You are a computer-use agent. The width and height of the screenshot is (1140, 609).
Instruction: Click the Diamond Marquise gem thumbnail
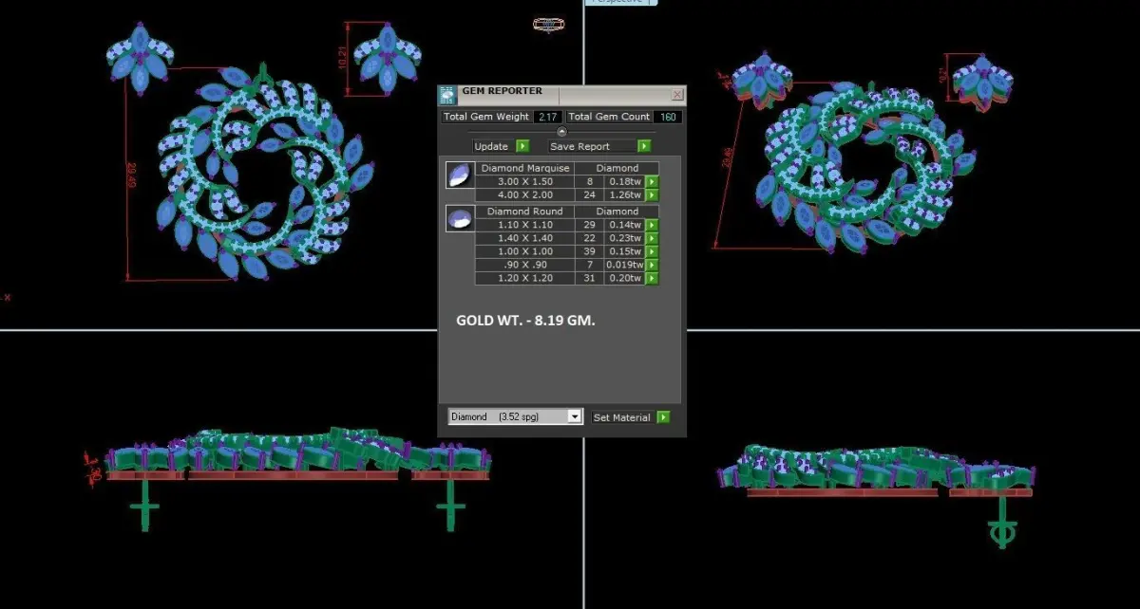coord(460,175)
